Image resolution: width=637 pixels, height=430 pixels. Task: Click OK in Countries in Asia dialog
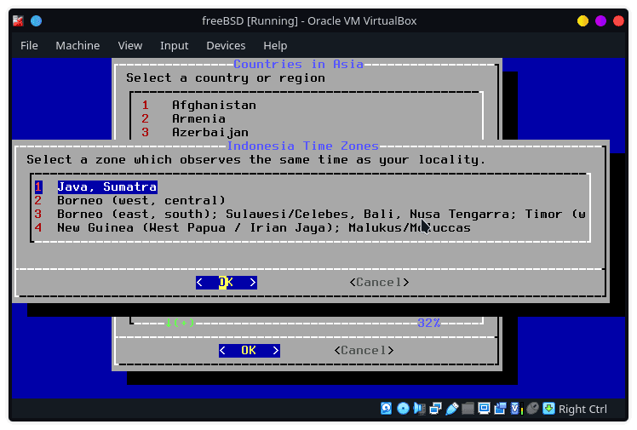pos(250,351)
